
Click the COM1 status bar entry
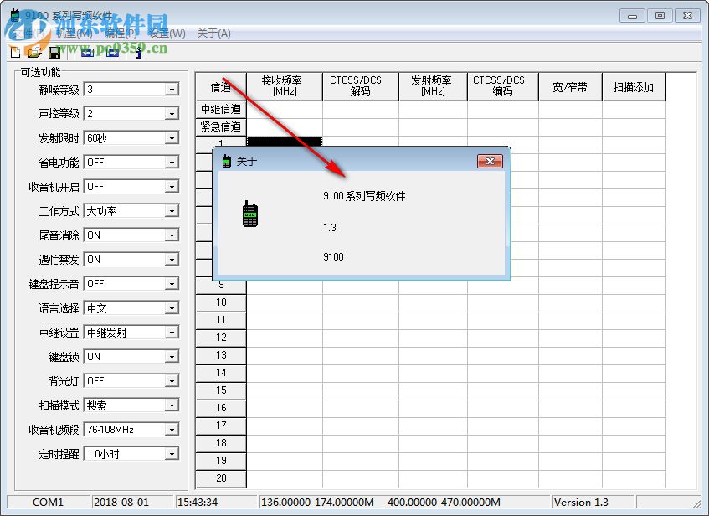pyautogui.click(x=48, y=503)
